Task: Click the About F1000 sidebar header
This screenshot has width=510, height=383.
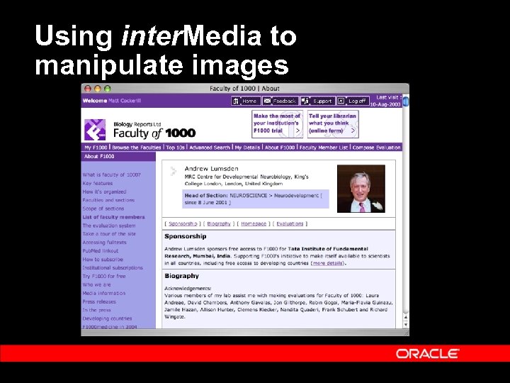Action: click(118, 157)
